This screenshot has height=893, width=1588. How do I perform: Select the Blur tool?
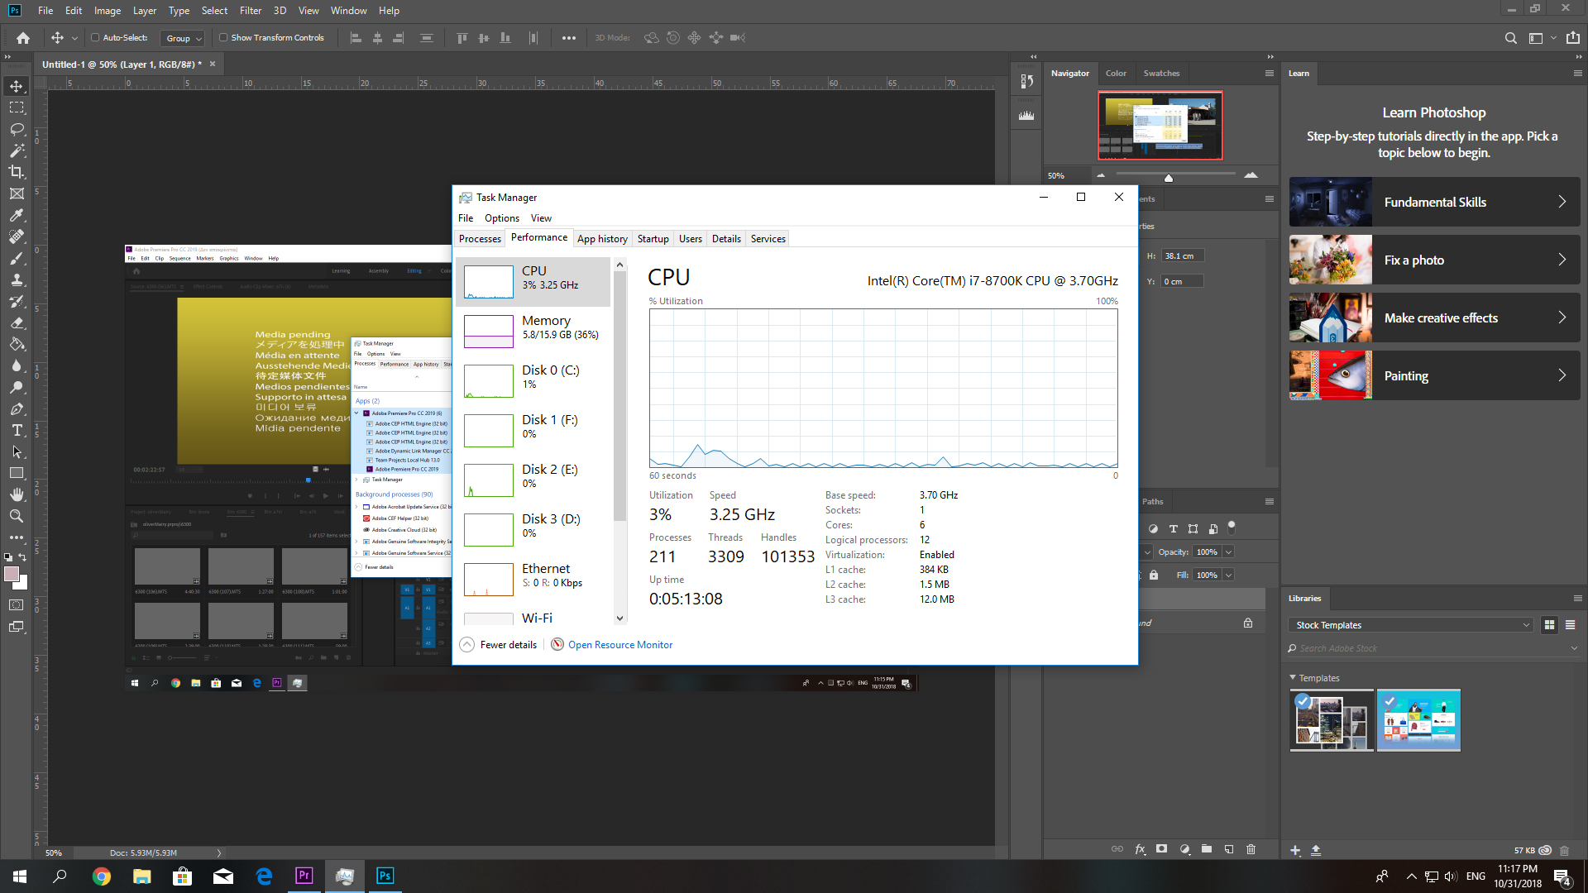point(17,365)
